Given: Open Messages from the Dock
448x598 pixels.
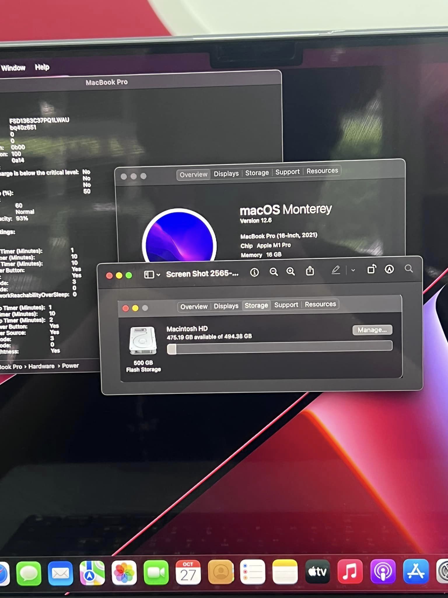Looking at the screenshot, I should tap(29, 573).
